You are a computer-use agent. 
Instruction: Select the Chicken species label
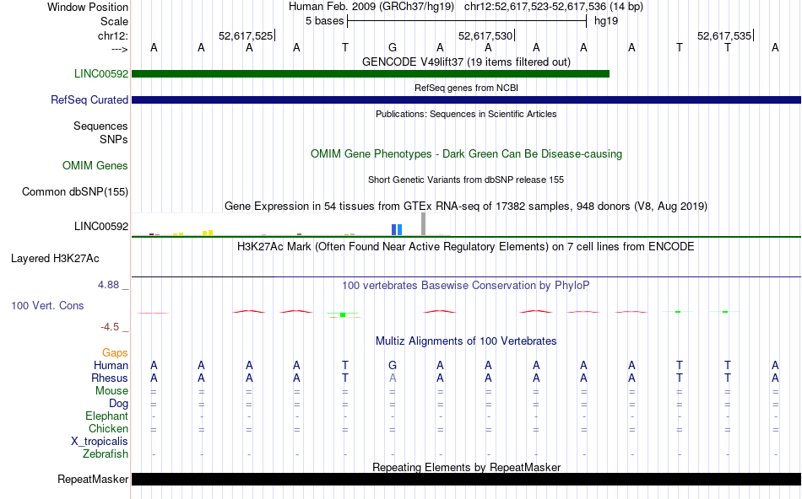[x=108, y=428]
